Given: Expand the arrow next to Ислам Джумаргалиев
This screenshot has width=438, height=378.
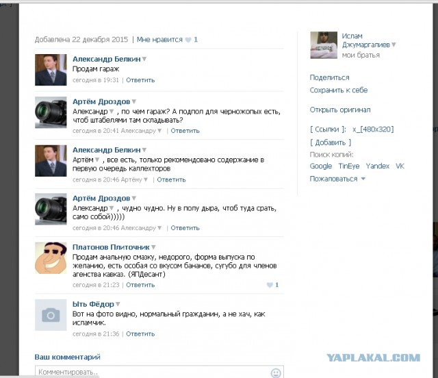Looking at the screenshot, I should click(394, 45).
